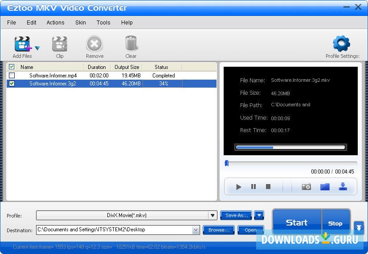The image size is (368, 254).
Task: Click the Clip toolbar icon
Action: 59,44
